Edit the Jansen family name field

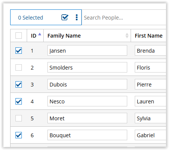tap(87, 50)
